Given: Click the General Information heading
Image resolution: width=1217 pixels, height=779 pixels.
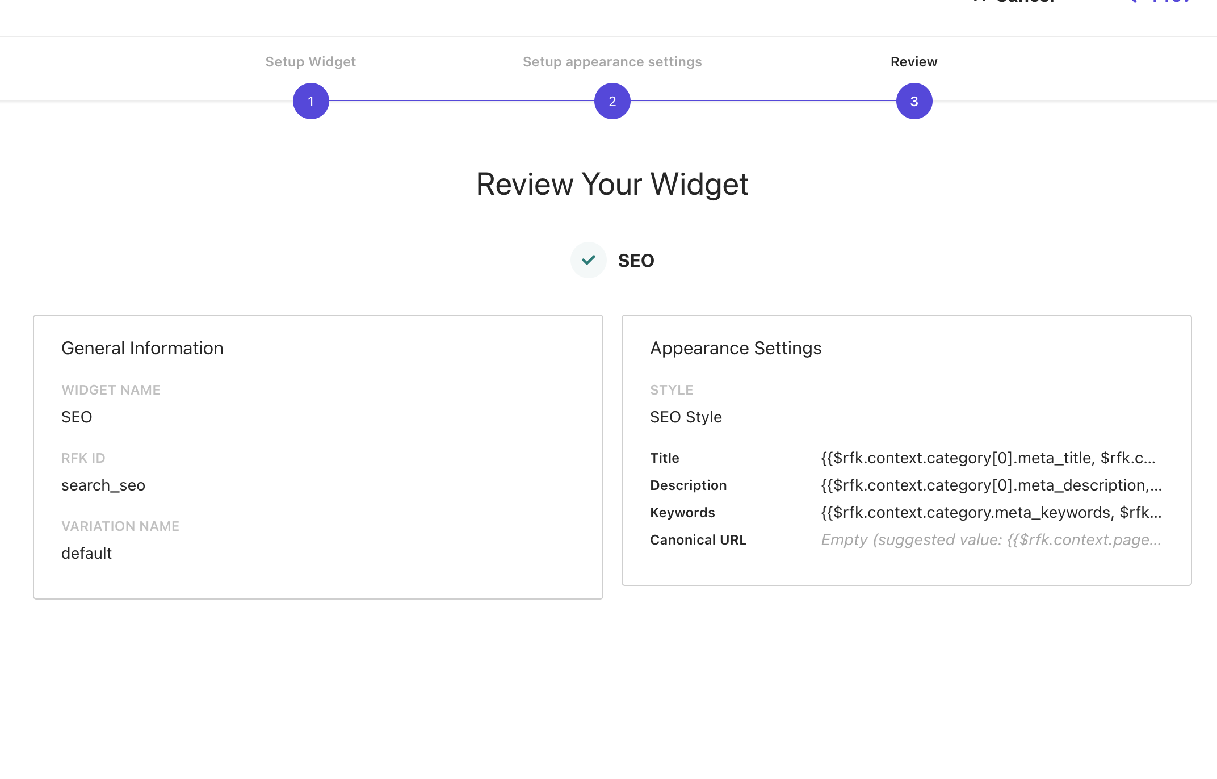Looking at the screenshot, I should coord(142,348).
